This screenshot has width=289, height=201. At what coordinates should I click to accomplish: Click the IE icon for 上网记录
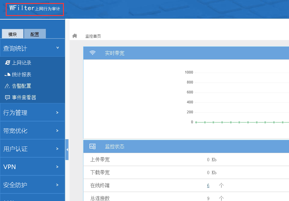[8, 63]
